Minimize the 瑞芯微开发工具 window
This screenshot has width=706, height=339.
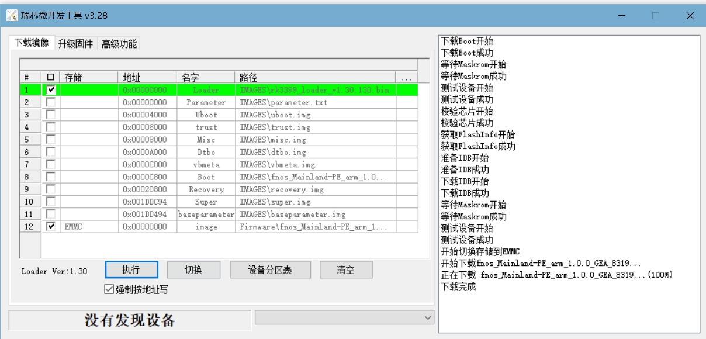(x=621, y=16)
